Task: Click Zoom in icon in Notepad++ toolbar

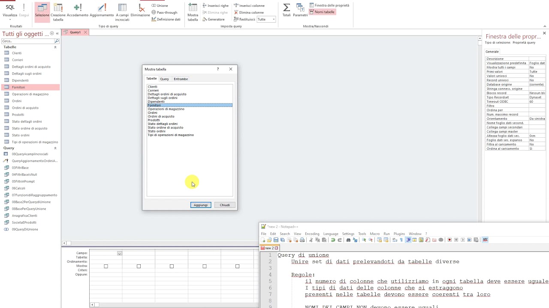Action: (364, 240)
